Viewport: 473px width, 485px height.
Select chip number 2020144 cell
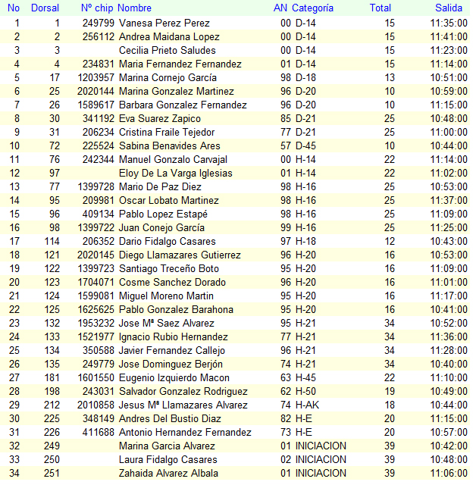(x=96, y=92)
